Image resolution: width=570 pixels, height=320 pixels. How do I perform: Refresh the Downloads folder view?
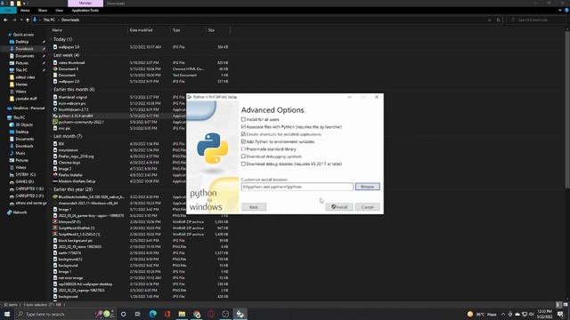point(499,20)
